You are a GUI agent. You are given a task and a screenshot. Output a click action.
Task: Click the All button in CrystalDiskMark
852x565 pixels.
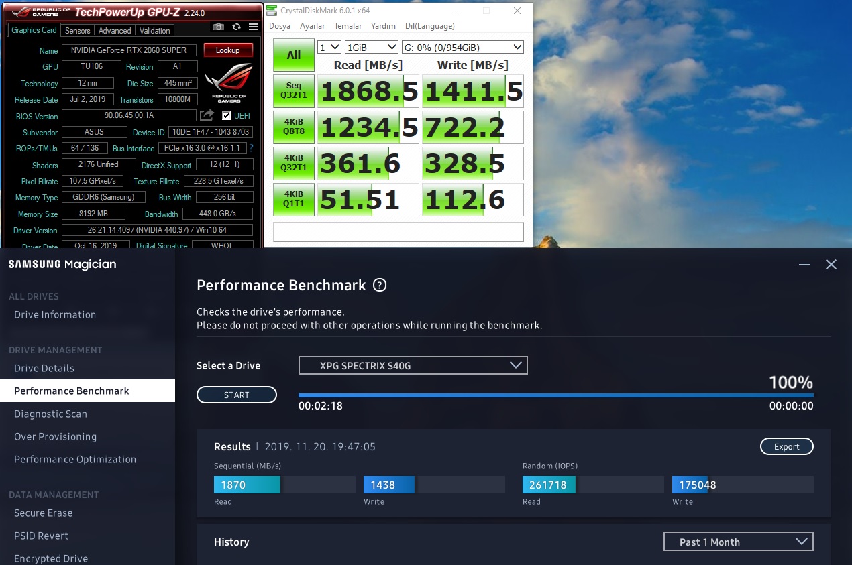(294, 55)
